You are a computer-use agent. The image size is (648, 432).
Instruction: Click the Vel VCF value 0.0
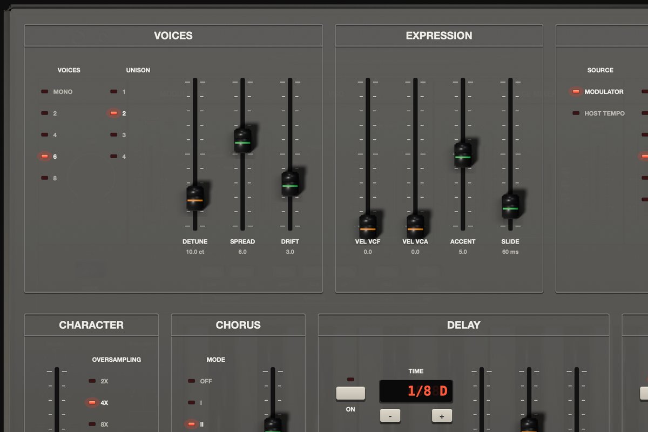pos(368,252)
